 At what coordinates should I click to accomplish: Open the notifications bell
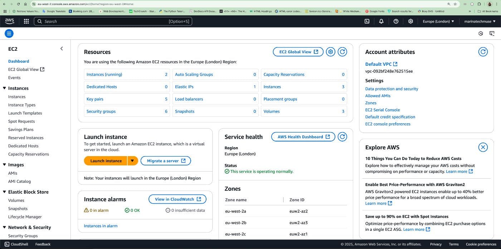[381, 21]
